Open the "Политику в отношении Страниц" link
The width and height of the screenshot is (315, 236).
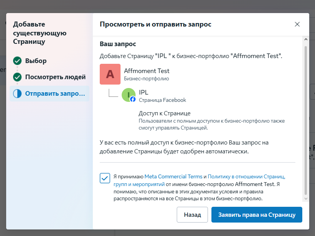pyautogui.click(x=246, y=177)
